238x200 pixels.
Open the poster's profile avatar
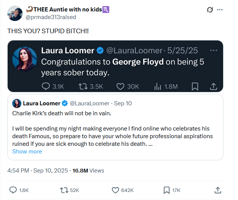[15, 13]
